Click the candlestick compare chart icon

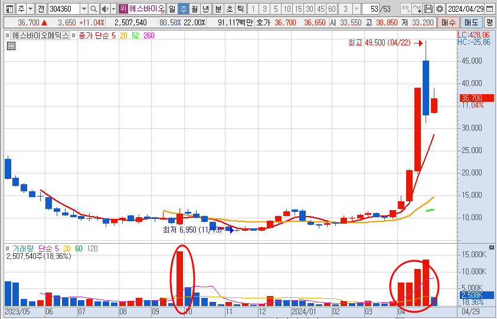[x=406, y=9]
